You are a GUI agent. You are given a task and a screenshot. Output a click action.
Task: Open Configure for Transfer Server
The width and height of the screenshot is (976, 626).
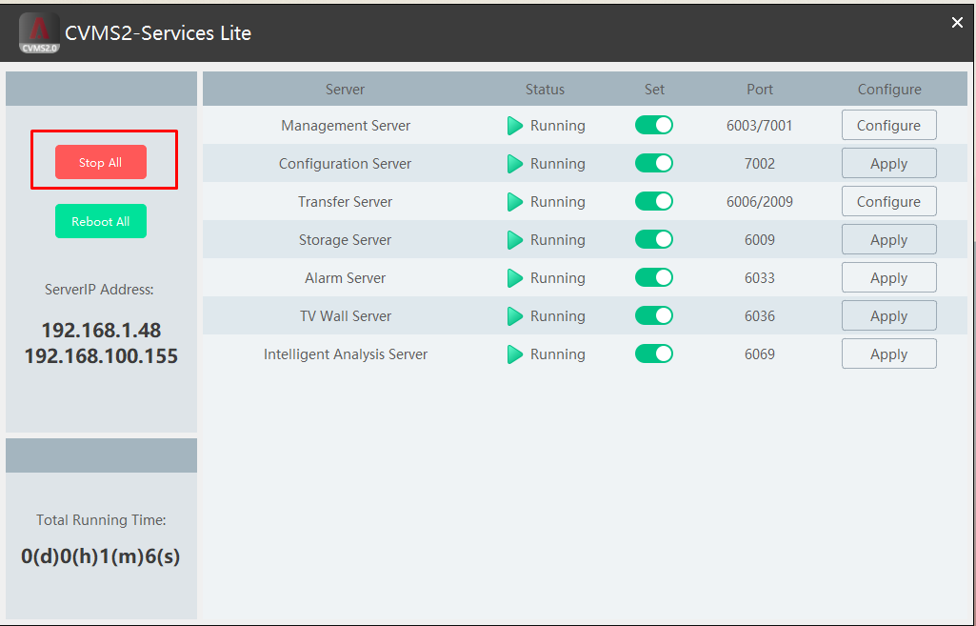click(888, 201)
